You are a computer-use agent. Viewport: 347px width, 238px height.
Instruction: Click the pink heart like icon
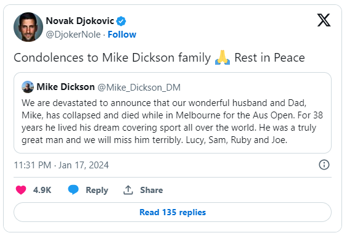click(21, 190)
